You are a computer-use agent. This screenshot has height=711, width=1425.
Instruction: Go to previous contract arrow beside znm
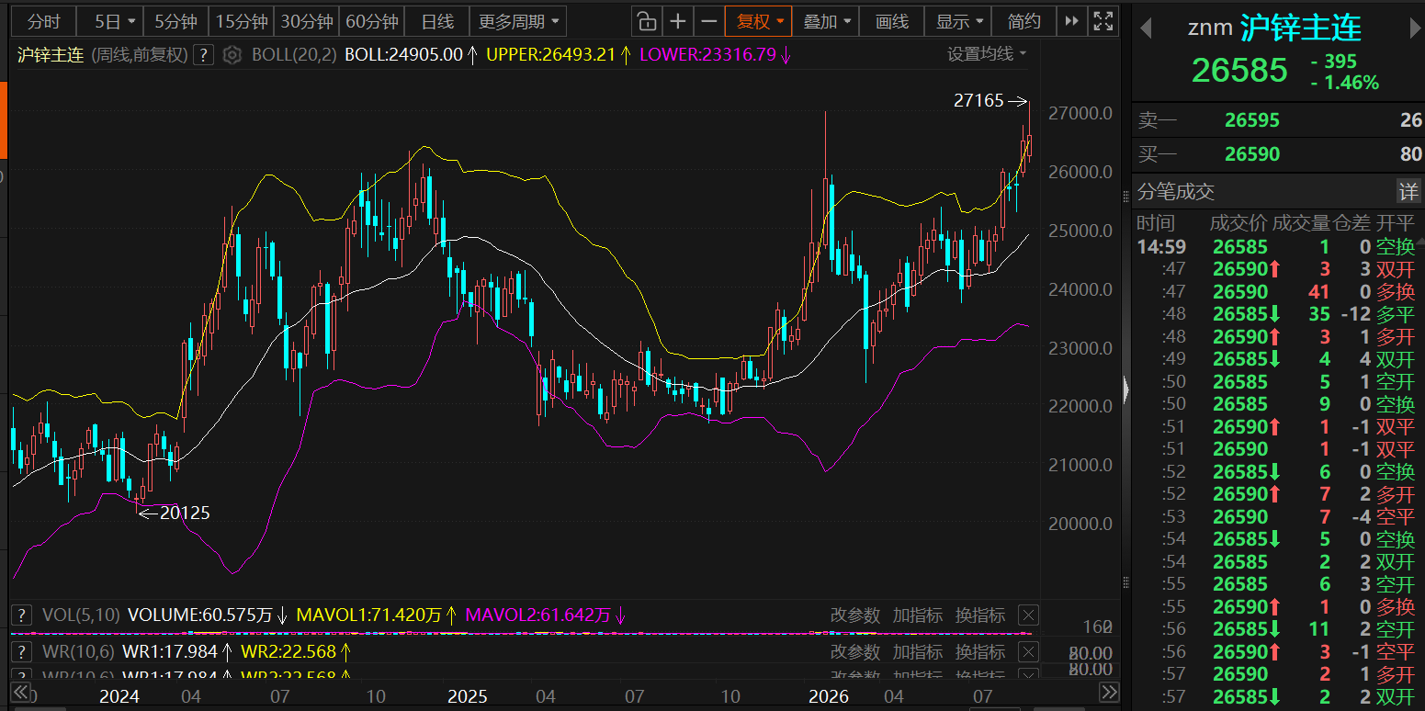[x=1146, y=28]
